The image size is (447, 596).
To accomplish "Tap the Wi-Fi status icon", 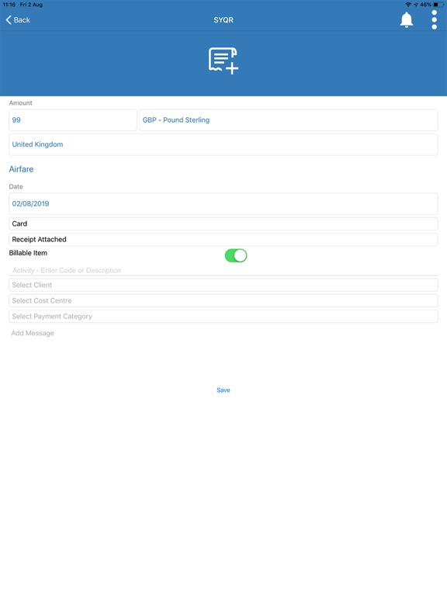I will [408, 5].
